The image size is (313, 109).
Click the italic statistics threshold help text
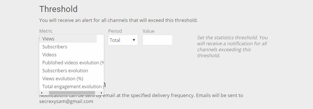pyautogui.click(x=232, y=46)
